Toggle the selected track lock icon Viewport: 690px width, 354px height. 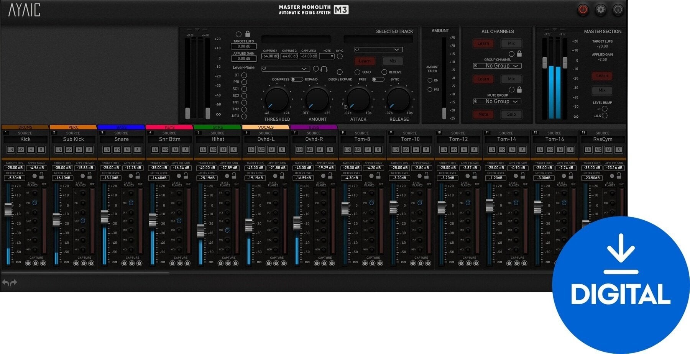pos(248,34)
